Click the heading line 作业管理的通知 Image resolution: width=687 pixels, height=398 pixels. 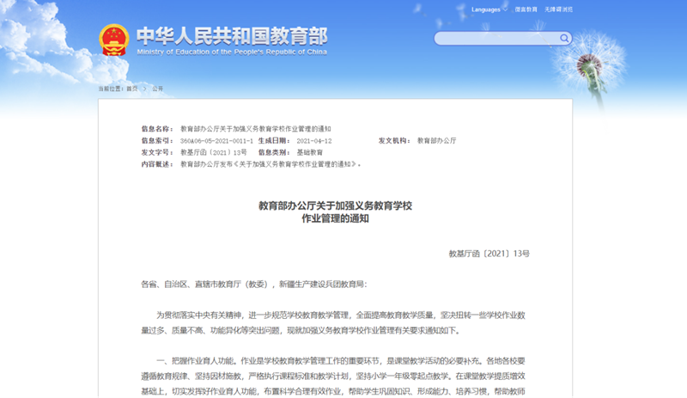335,218
